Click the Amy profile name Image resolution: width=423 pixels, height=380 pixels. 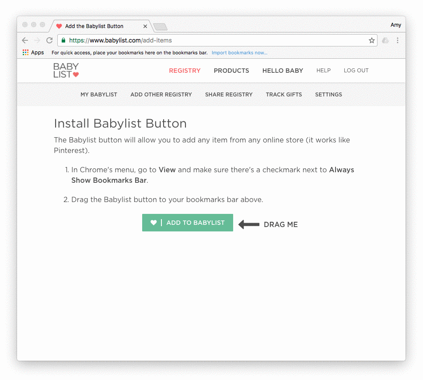click(396, 25)
